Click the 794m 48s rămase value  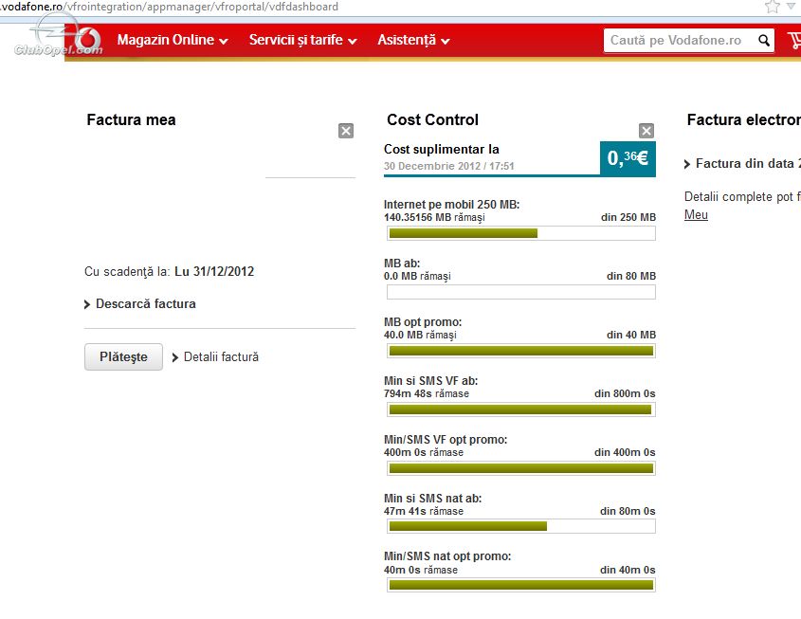click(x=427, y=393)
